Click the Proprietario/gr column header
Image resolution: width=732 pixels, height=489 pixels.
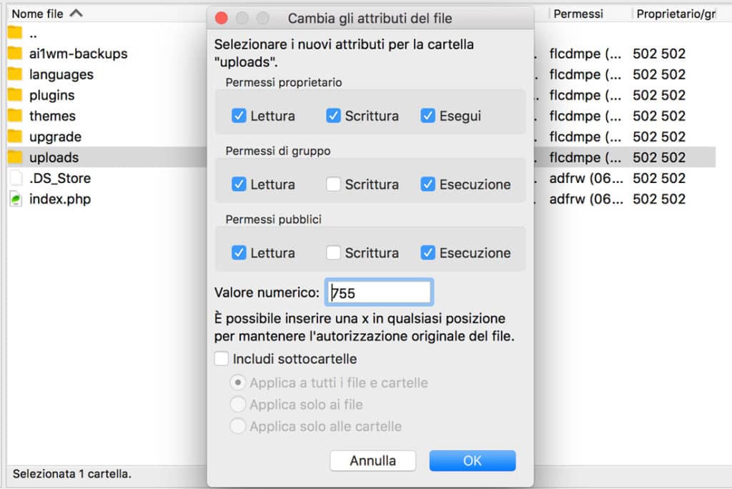[x=676, y=14]
